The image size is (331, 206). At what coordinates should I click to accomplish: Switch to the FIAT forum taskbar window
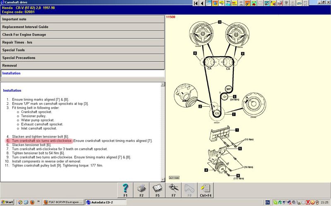pyautogui.click(x=63, y=202)
